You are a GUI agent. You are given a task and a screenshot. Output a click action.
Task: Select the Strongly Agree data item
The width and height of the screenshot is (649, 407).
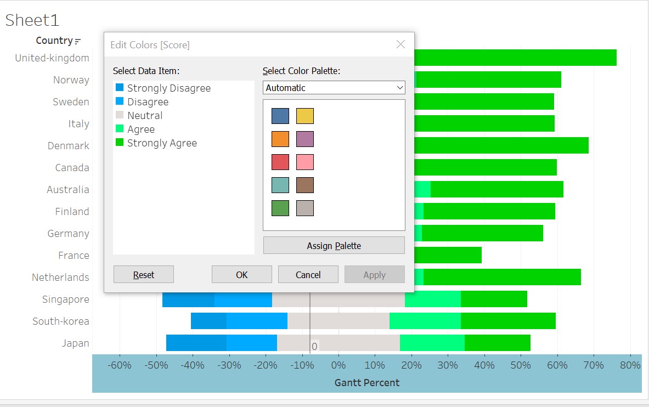point(162,143)
